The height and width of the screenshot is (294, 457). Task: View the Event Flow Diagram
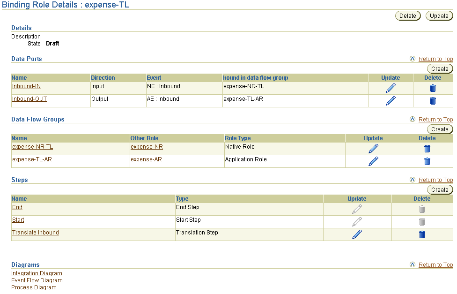click(37, 280)
